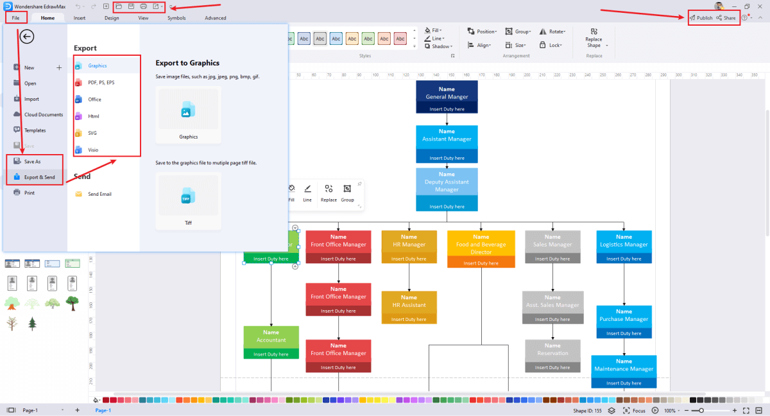The width and height of the screenshot is (770, 416).
Task: Start presentation with play icon in status bar
Action: [x=655, y=410]
